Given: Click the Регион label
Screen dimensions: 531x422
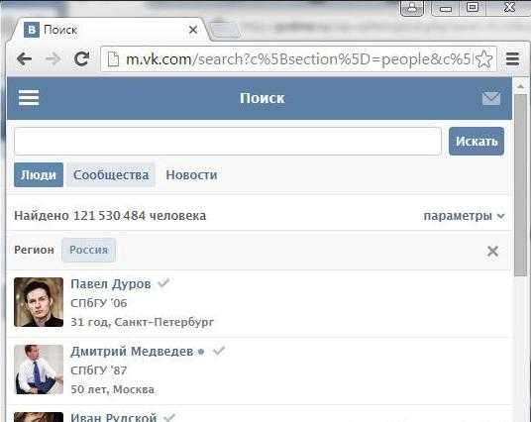Looking at the screenshot, I should (x=35, y=250).
